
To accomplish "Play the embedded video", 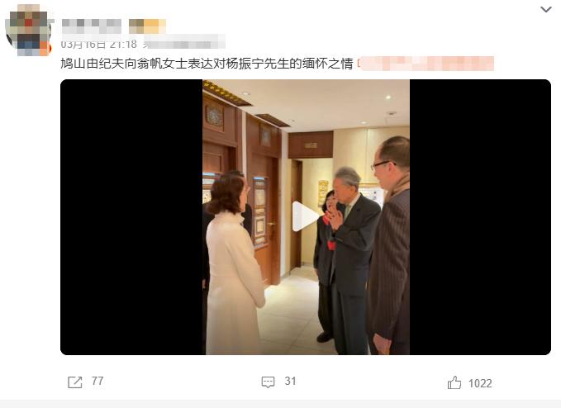I will click(305, 216).
